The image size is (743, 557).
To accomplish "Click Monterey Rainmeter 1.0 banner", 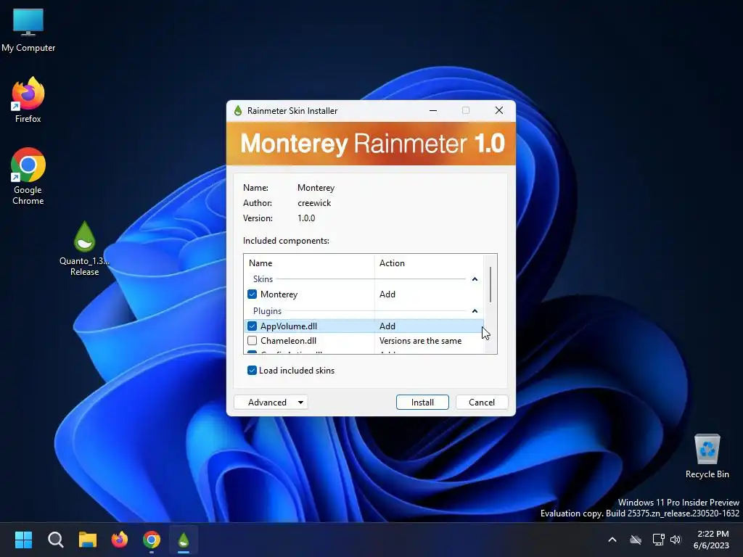I will (x=371, y=144).
